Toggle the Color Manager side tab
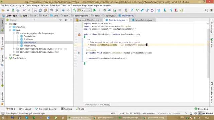The image size is (214, 120). coord(212,27)
